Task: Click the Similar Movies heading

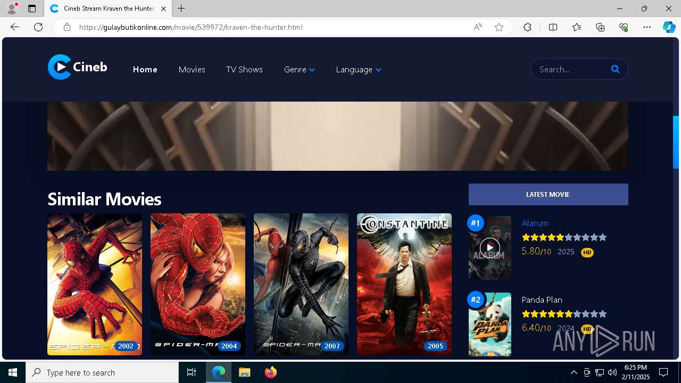Action: 104,199
